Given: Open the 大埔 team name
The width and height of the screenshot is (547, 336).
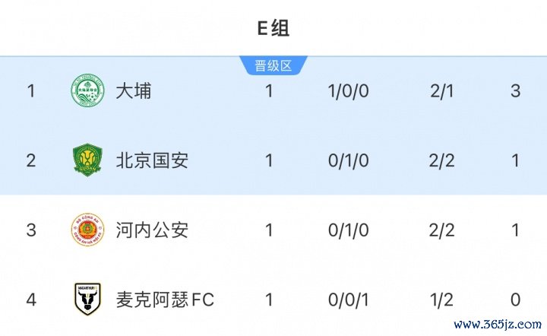Looking at the screenshot, I should coord(134,90).
